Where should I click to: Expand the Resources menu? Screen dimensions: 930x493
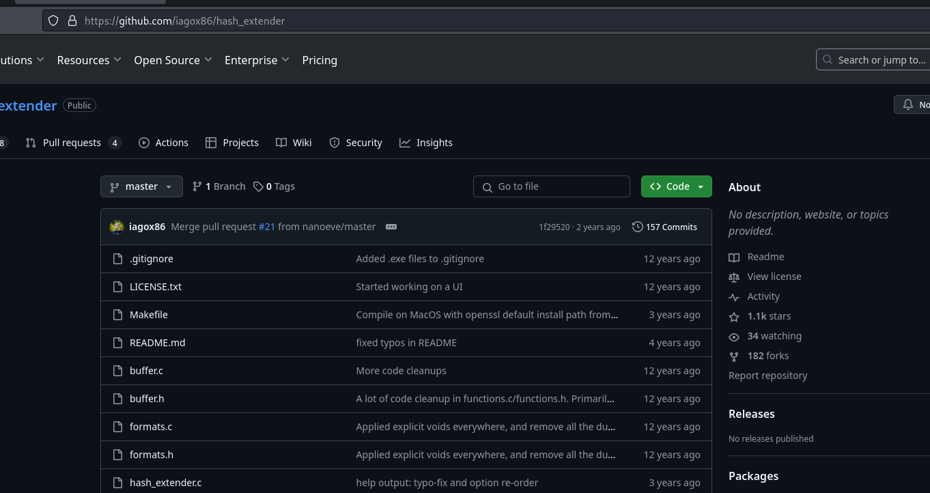(x=89, y=60)
